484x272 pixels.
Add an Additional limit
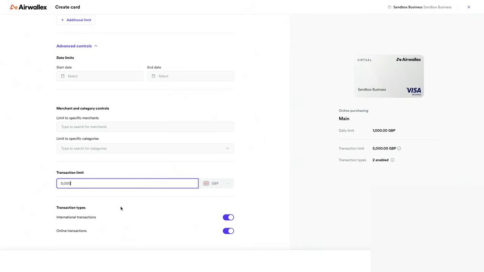tap(76, 20)
